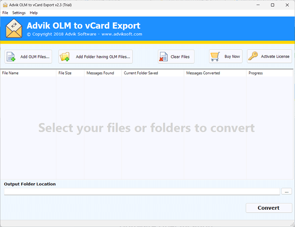Click the Clear Files button label
This screenshot has height=227, width=295.
pyautogui.click(x=180, y=57)
